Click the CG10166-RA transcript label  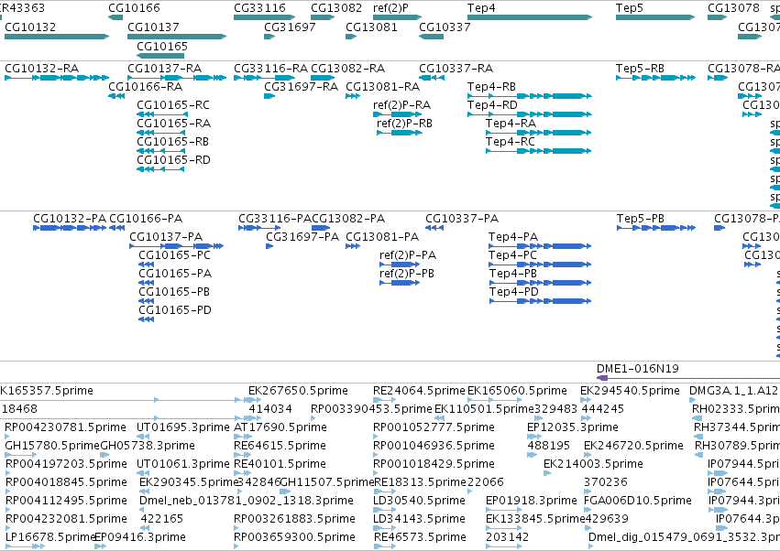pyautogui.click(x=145, y=87)
